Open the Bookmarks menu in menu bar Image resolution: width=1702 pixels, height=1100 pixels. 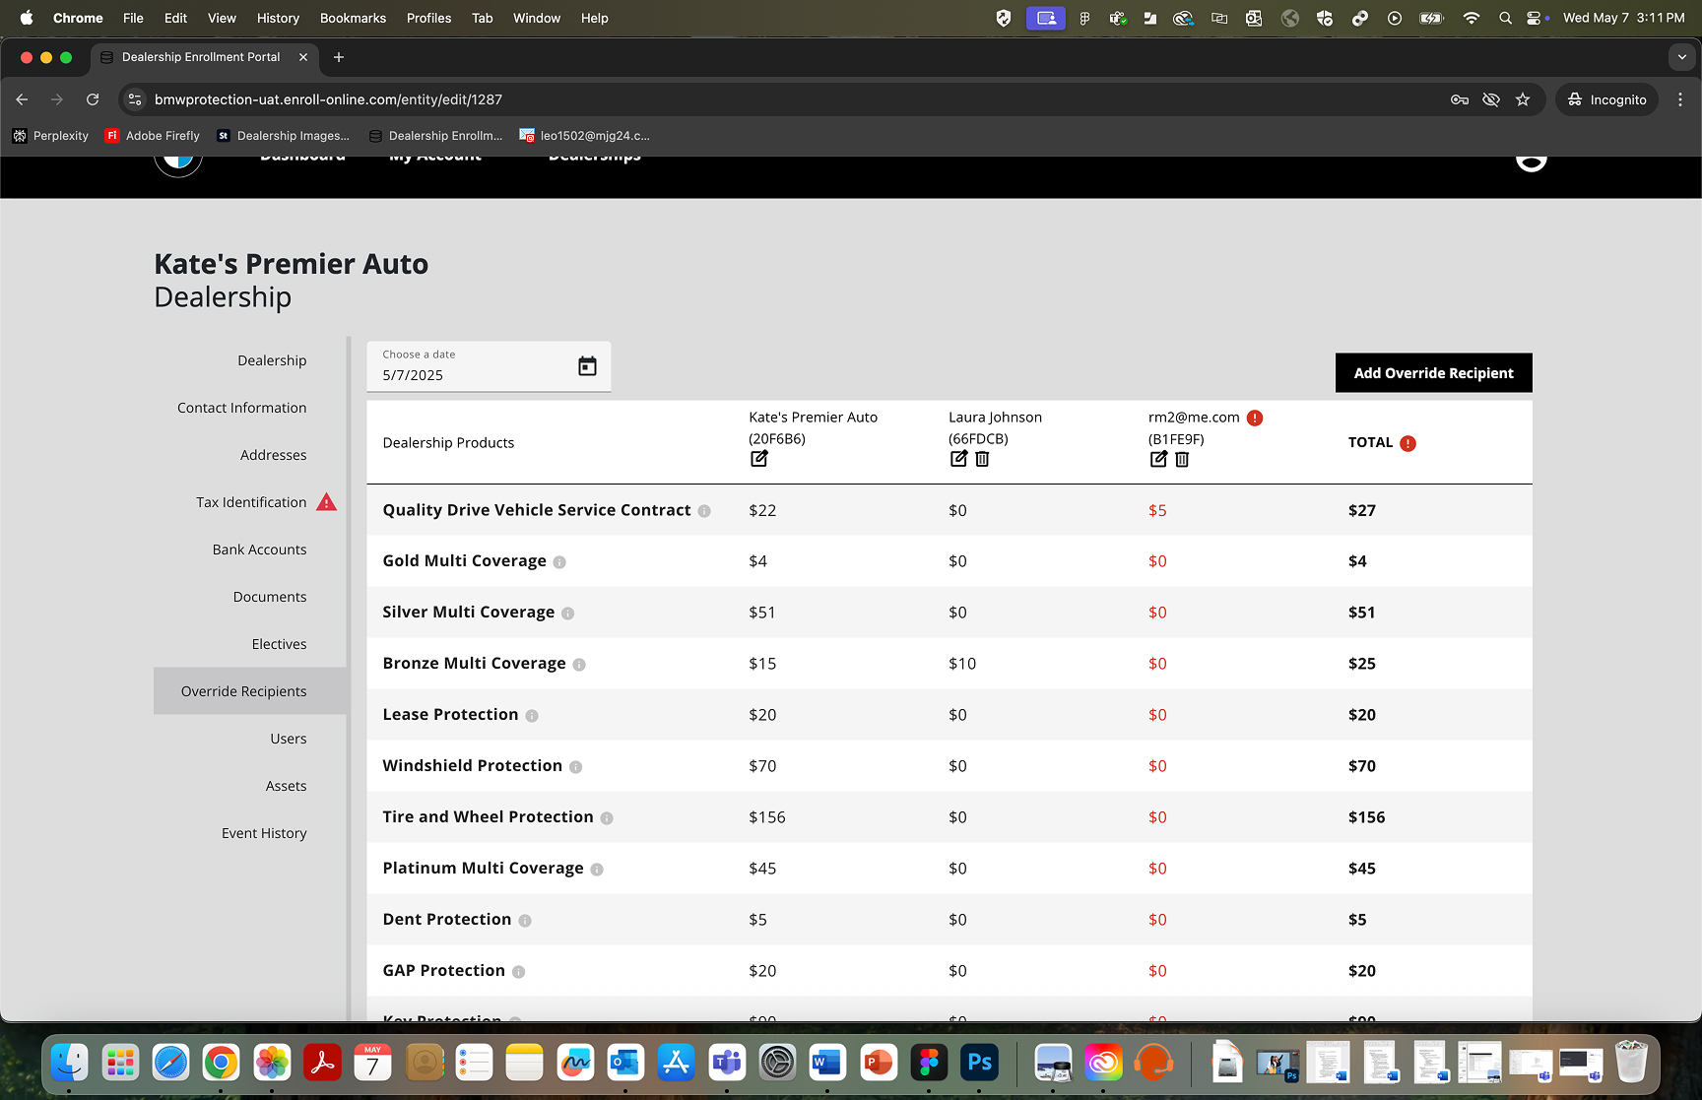point(353,18)
